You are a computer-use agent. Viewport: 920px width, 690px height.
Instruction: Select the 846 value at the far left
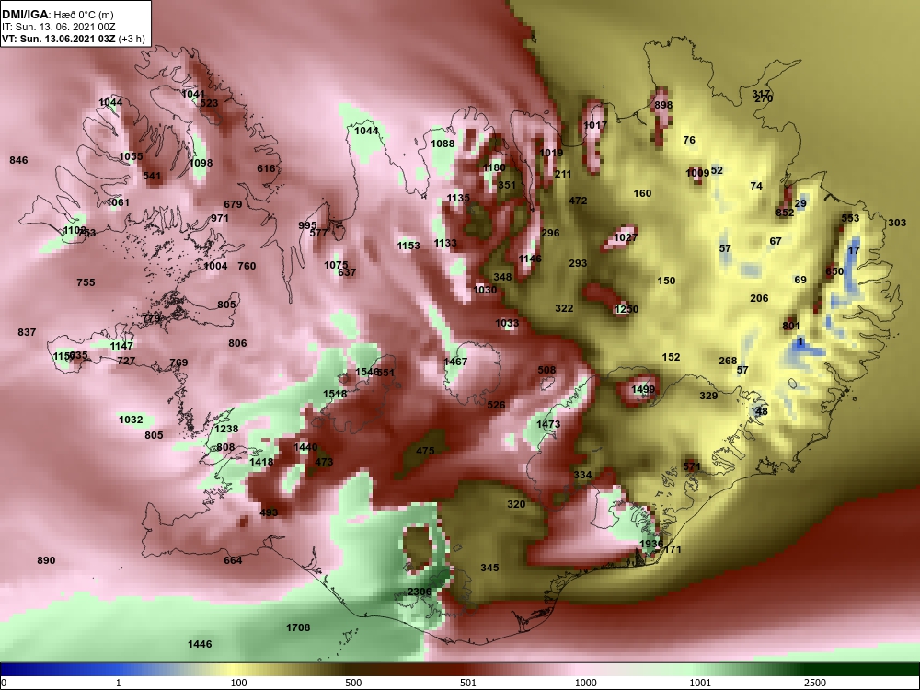tap(18, 160)
